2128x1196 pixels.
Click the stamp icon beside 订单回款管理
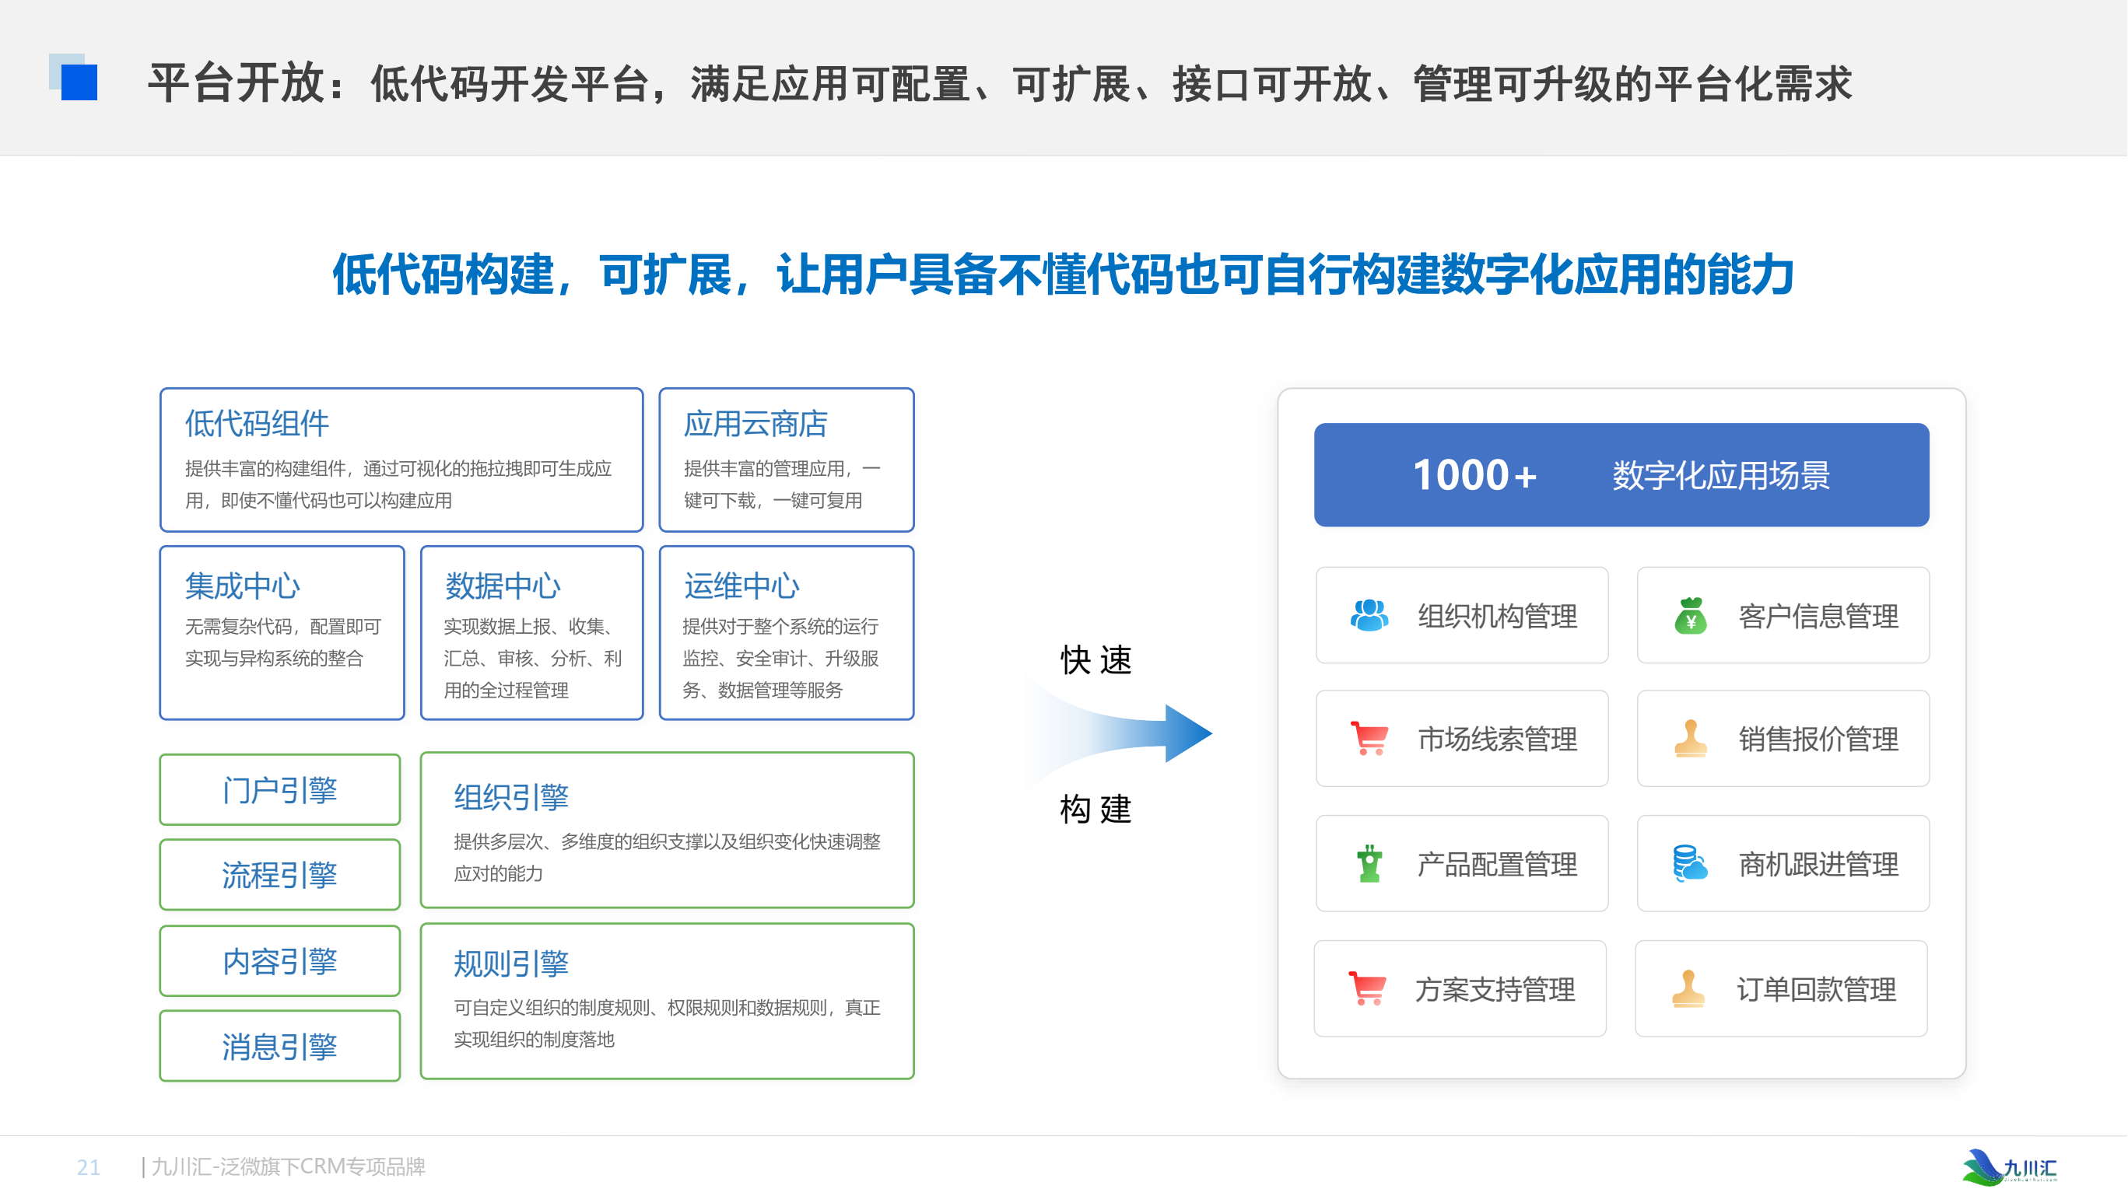click(x=1688, y=988)
